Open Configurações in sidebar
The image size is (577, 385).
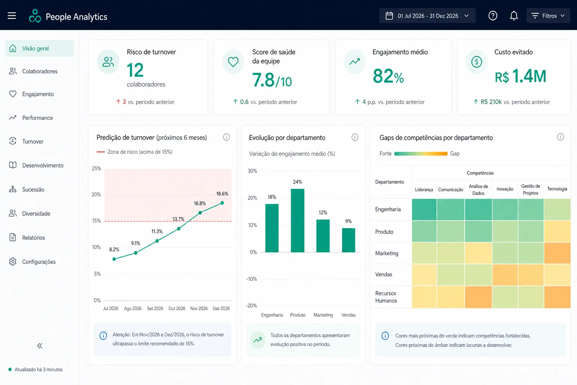point(39,262)
